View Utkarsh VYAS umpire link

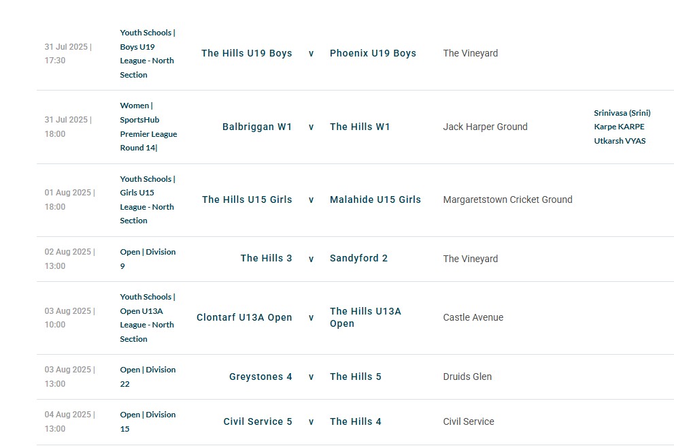620,141
